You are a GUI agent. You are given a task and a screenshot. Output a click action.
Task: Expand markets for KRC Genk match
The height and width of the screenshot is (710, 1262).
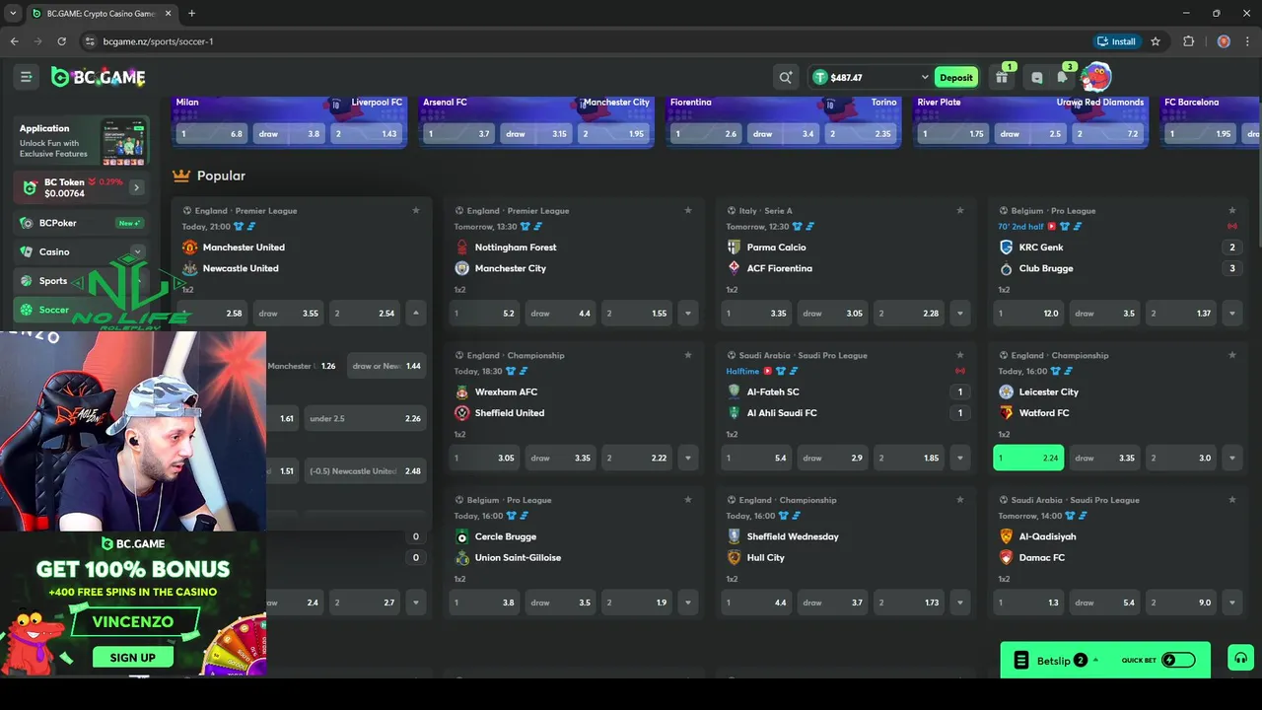(1232, 314)
